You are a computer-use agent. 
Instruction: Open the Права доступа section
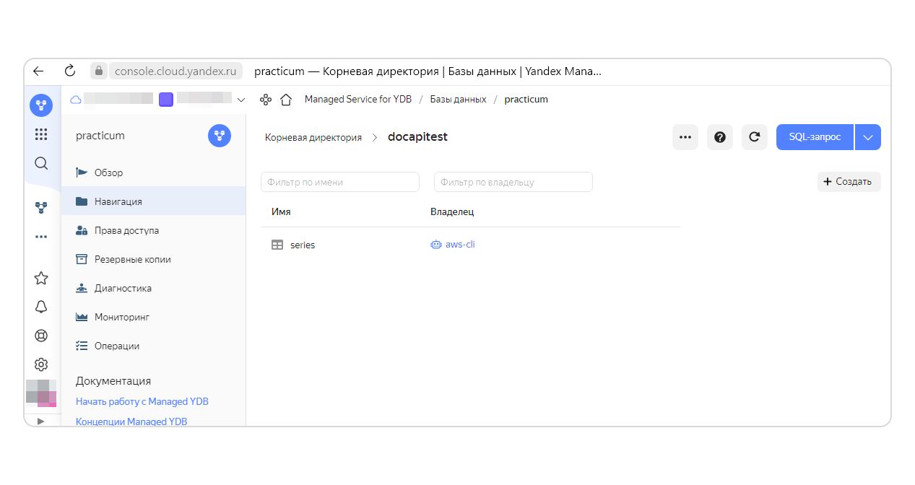[x=154, y=230]
